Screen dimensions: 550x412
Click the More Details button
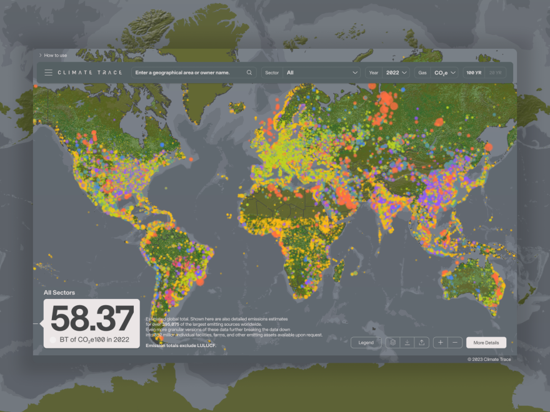486,342
